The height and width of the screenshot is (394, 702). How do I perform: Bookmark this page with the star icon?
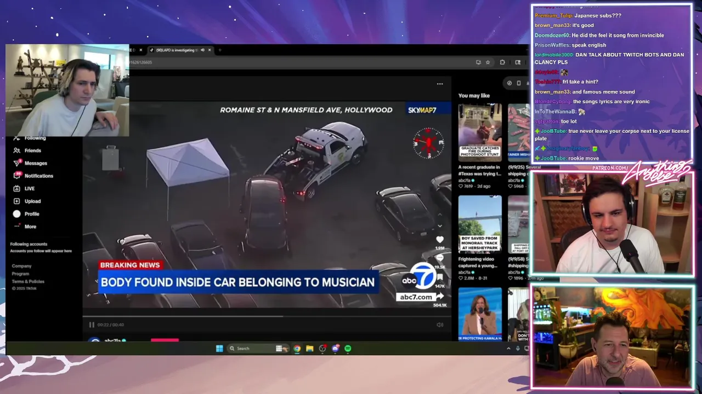click(488, 62)
